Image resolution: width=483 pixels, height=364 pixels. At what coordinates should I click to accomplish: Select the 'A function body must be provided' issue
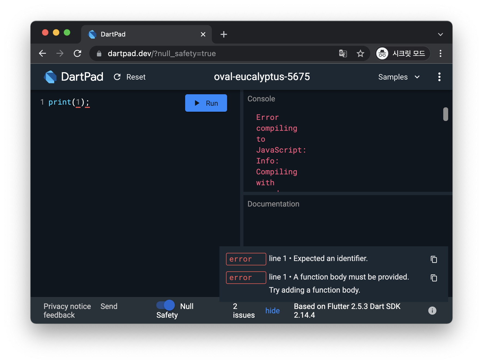pos(339,283)
